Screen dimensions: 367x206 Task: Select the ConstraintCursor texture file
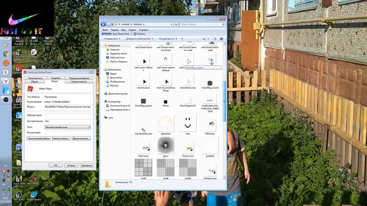(143, 131)
